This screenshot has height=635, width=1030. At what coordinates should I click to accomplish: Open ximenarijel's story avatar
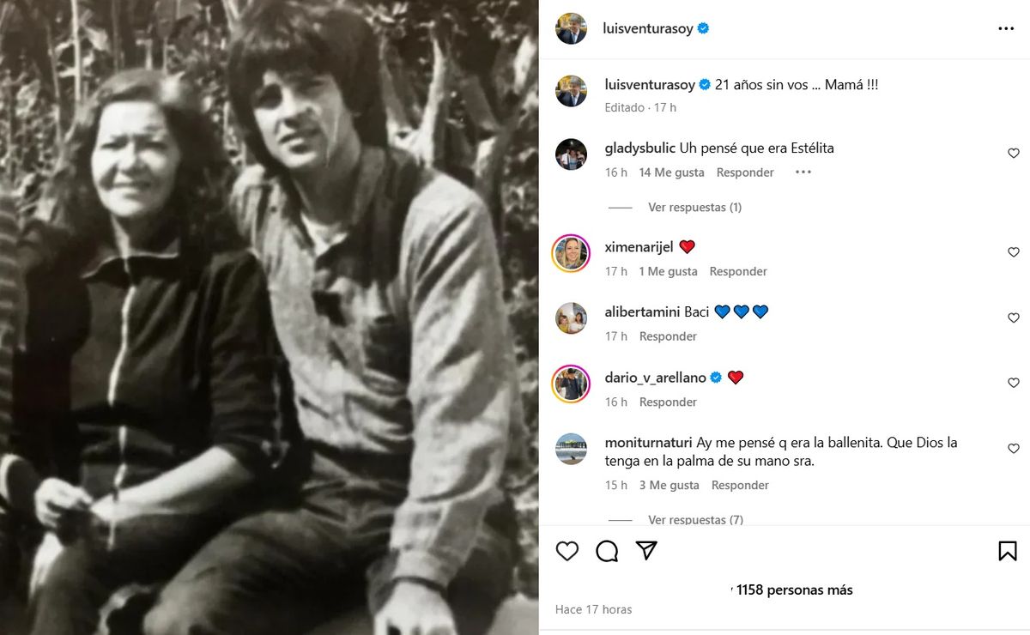(572, 253)
